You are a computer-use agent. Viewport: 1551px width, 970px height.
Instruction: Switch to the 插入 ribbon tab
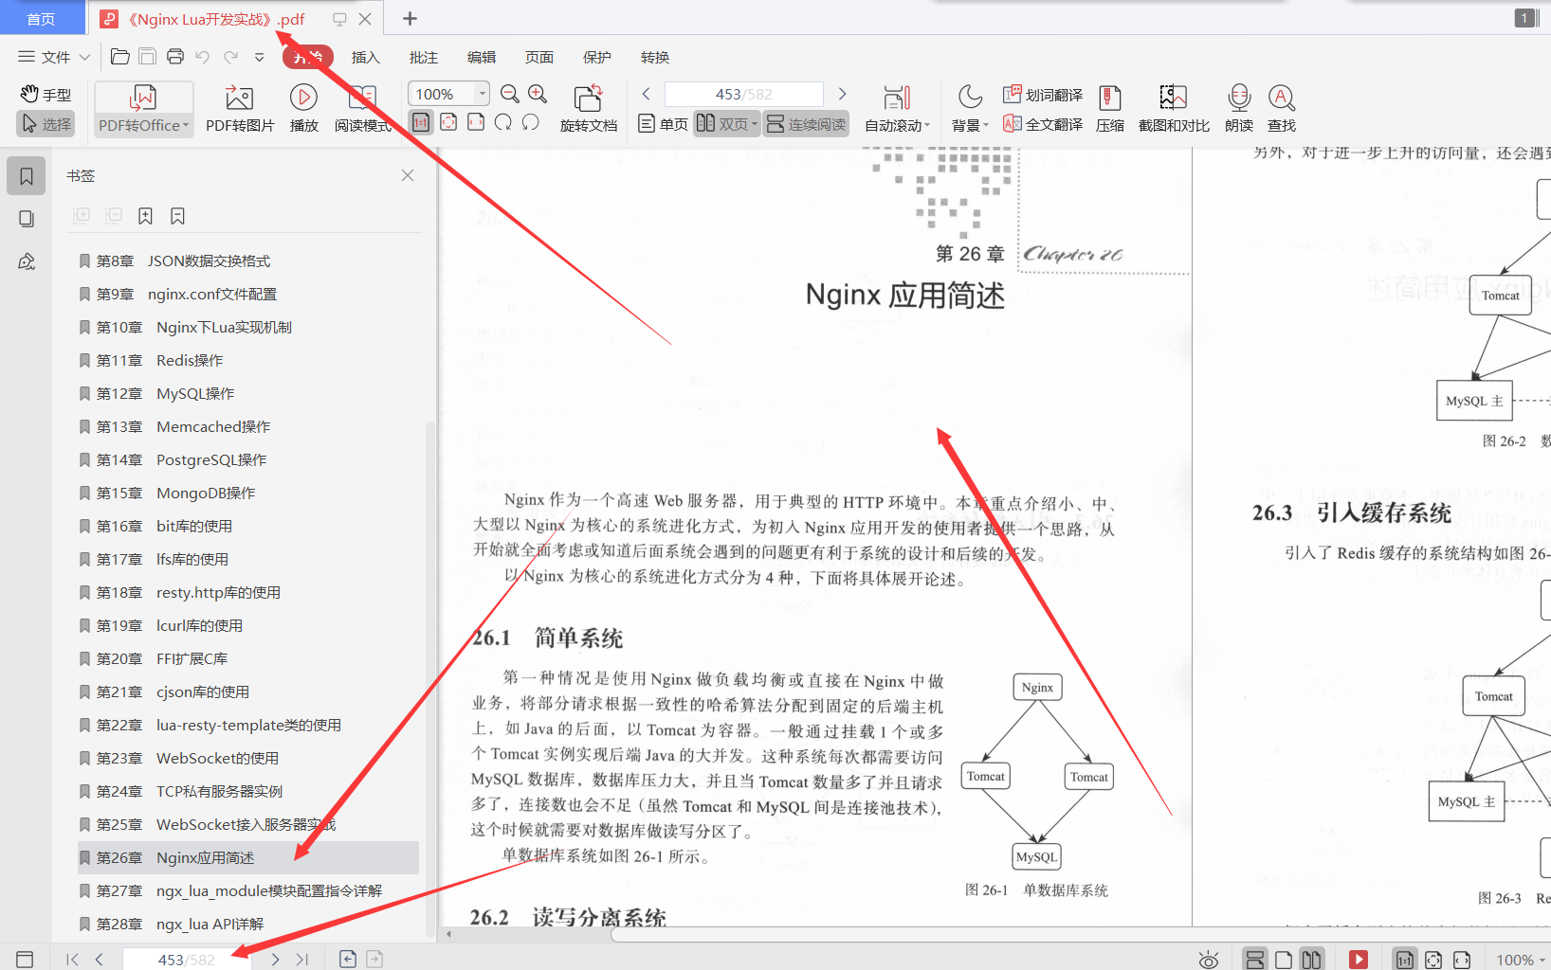pos(365,57)
